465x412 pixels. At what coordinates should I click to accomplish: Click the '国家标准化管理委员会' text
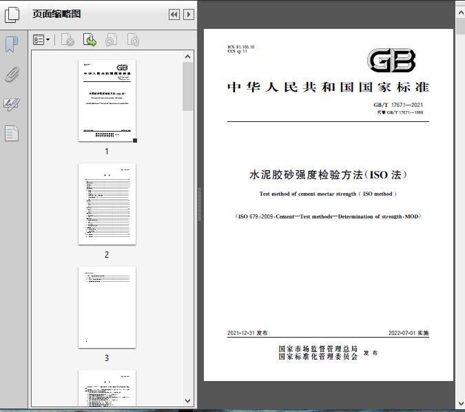point(318,356)
